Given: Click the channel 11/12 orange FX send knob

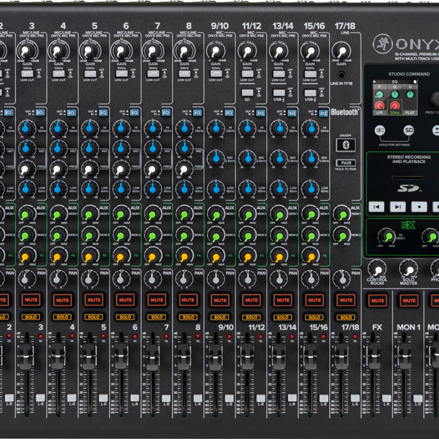Looking at the screenshot, I should 247,257.
